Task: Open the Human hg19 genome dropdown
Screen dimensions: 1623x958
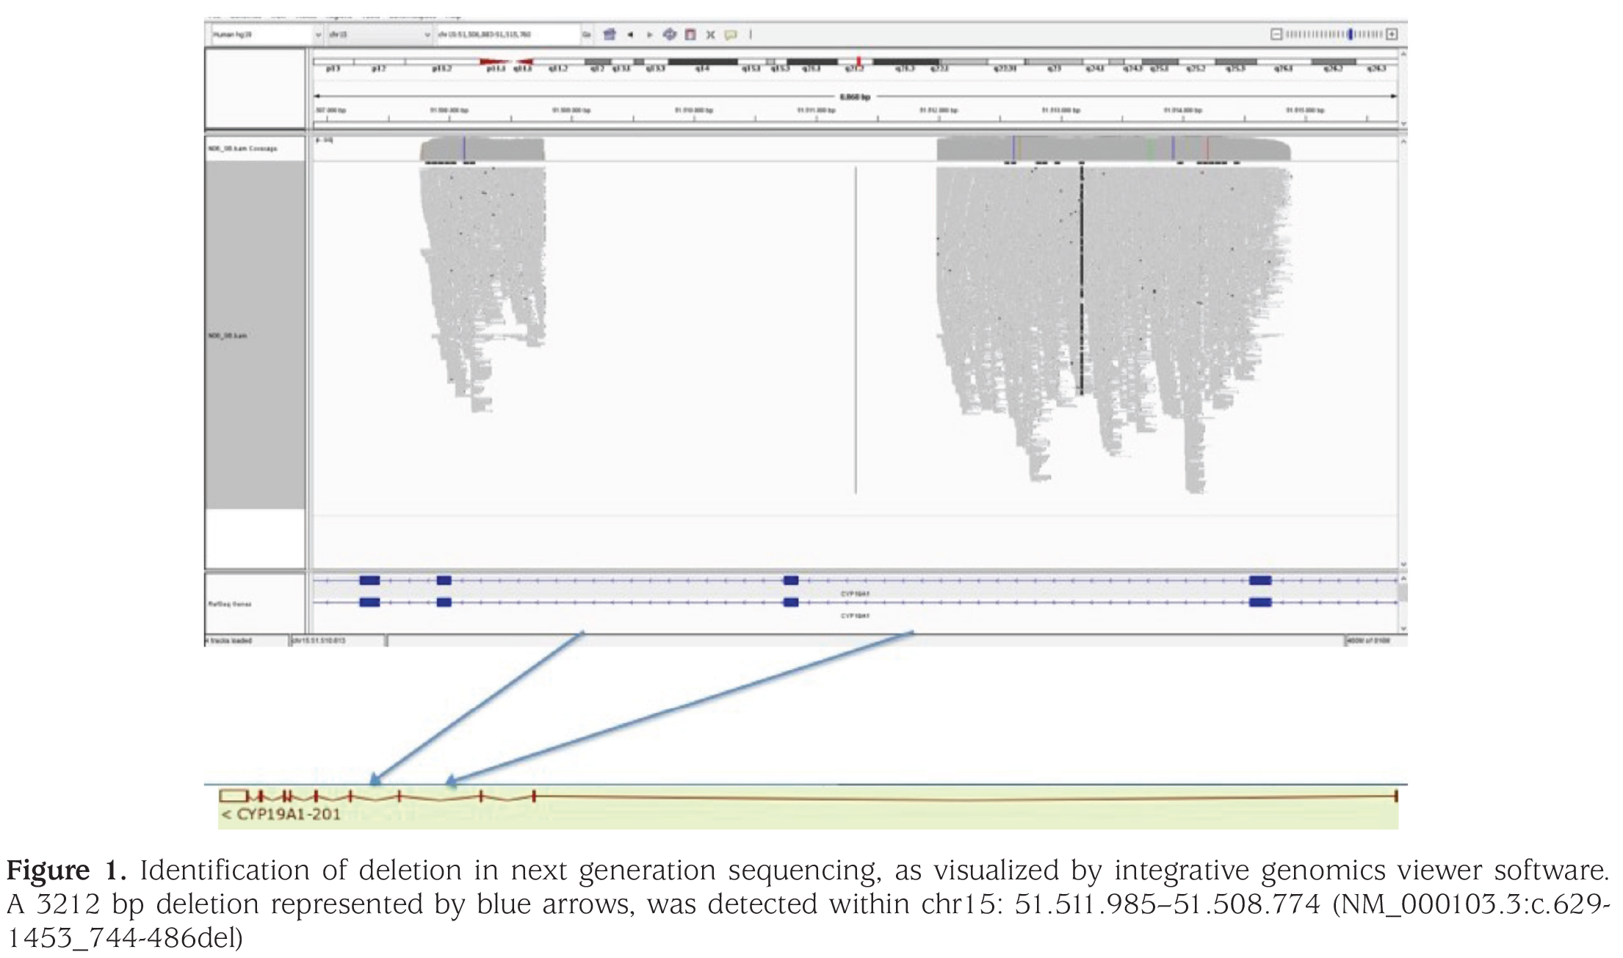Action: [266, 35]
